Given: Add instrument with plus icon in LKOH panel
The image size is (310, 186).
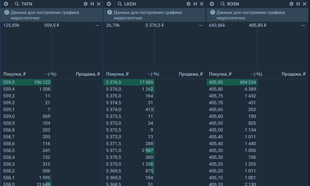Looking at the screenshot, I should tap(109, 4).
